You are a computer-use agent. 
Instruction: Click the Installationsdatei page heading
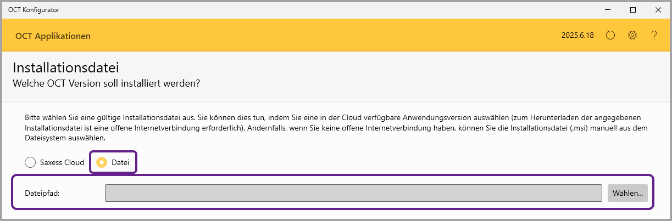point(66,69)
